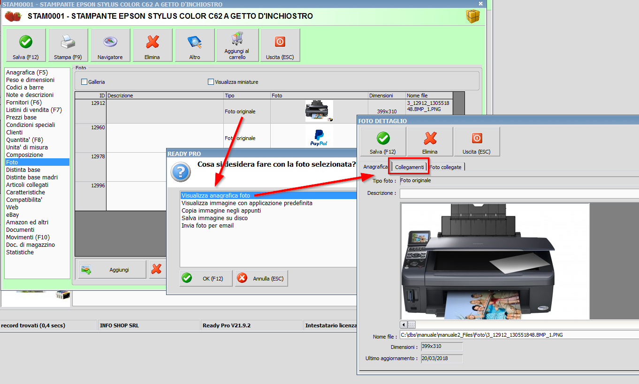Open Distinta base section
The image size is (639, 384).
pos(37,170)
